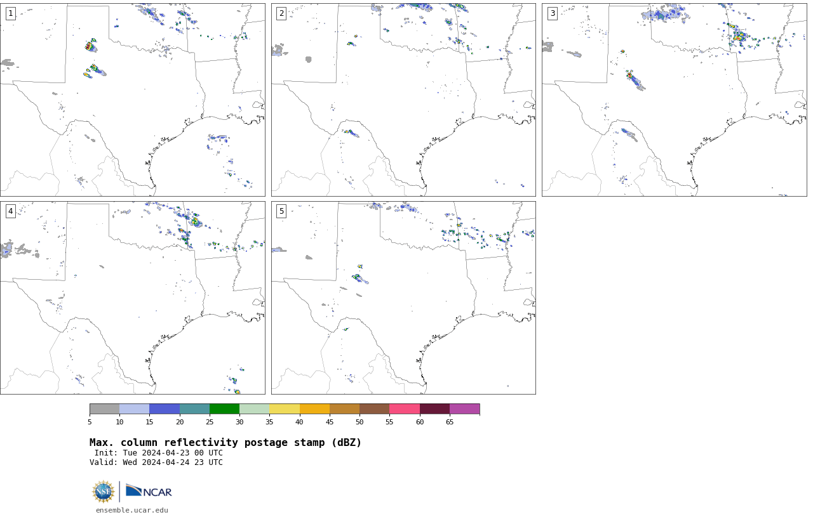Click the gray 5-10 dBZ color swatch
This screenshot has width=813, height=517.
point(104,409)
